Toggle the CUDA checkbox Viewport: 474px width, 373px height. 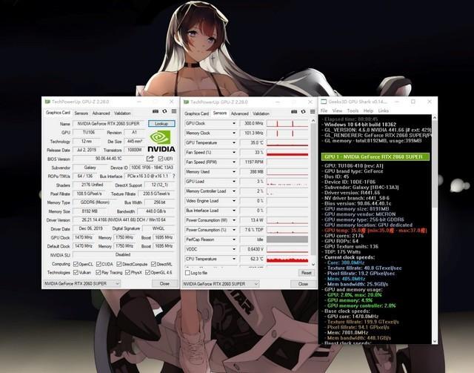(x=99, y=264)
